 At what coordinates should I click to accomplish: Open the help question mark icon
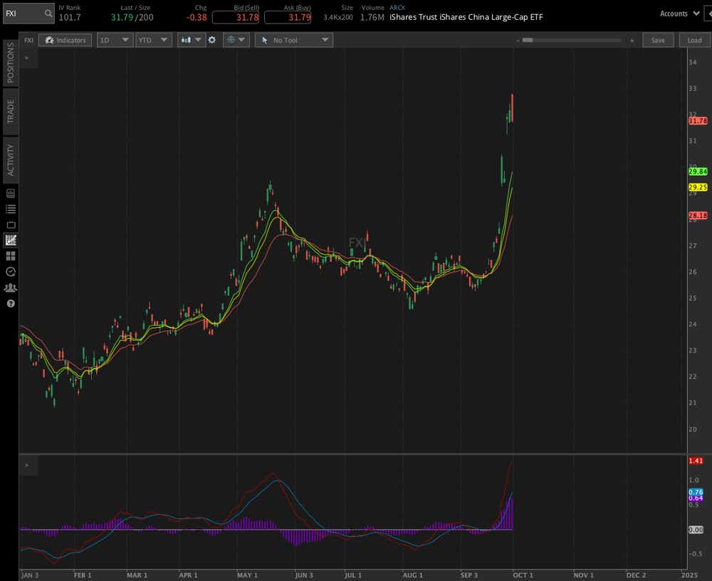(x=11, y=303)
